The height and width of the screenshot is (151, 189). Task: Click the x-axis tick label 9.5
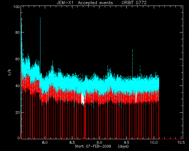[127, 142]
